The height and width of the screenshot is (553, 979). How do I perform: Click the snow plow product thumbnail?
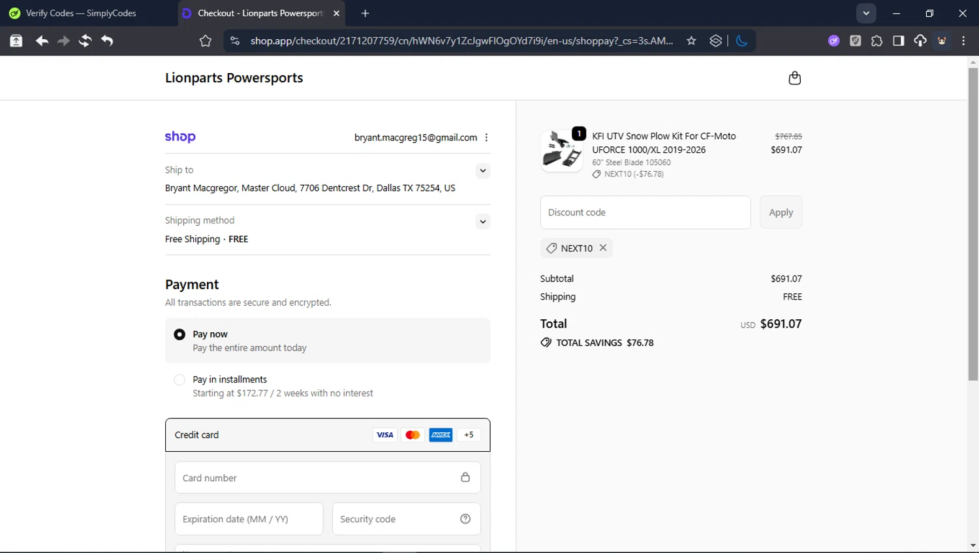pyautogui.click(x=562, y=150)
